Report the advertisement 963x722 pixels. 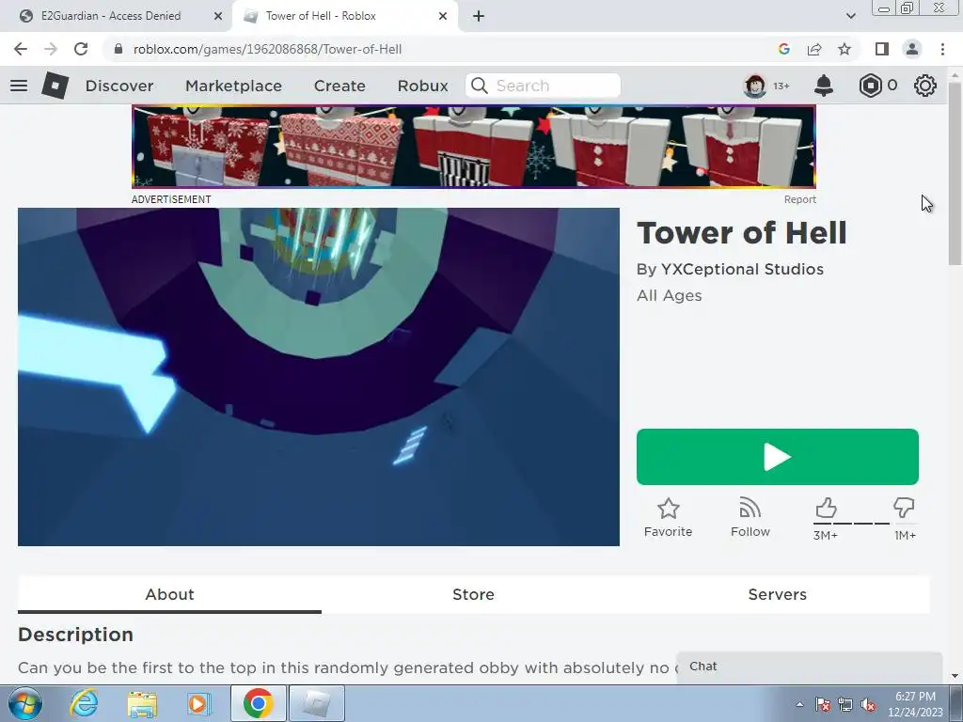[799, 199]
